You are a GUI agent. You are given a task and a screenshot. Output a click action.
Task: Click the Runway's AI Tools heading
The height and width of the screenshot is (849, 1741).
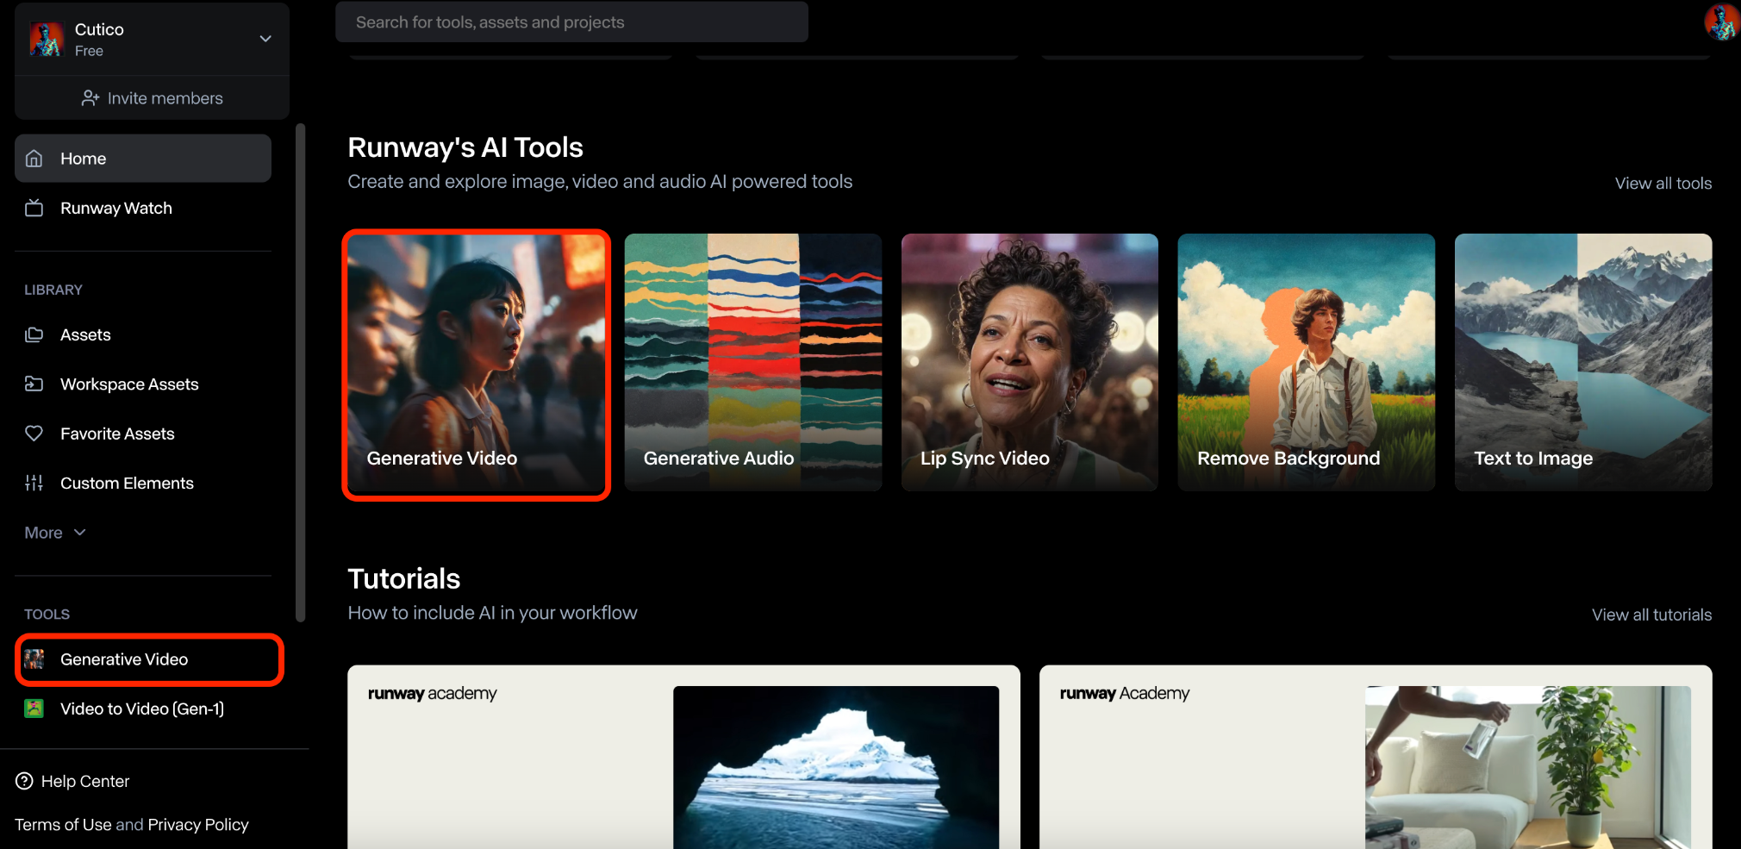click(465, 147)
